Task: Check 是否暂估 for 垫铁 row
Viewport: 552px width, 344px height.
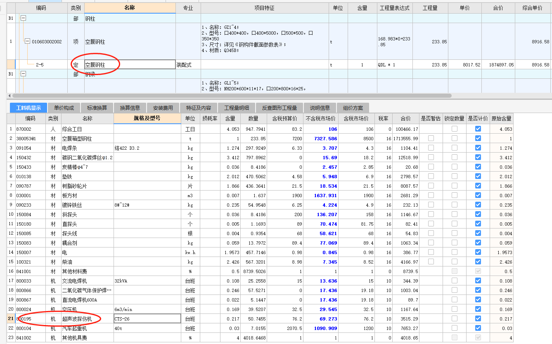Action: pyautogui.click(x=431, y=176)
